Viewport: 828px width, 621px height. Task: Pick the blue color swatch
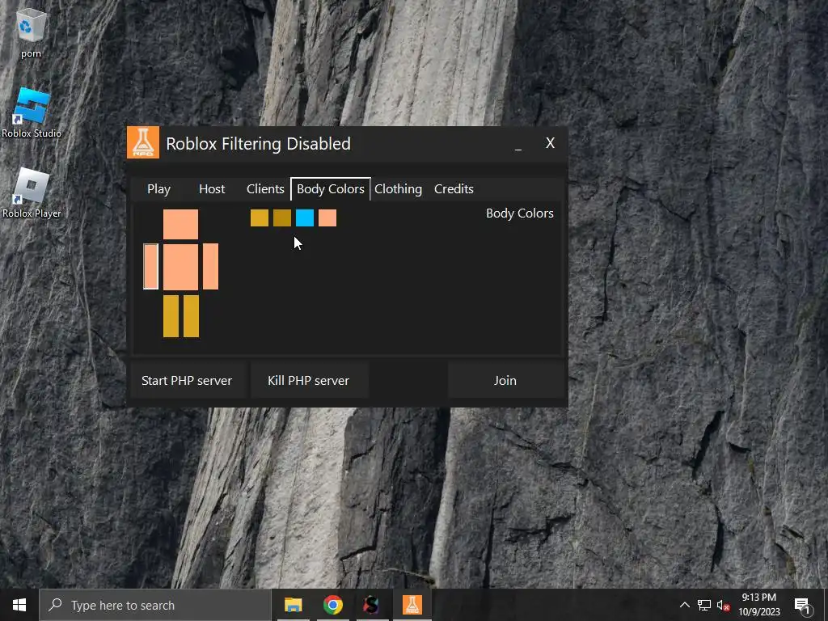[x=305, y=218]
